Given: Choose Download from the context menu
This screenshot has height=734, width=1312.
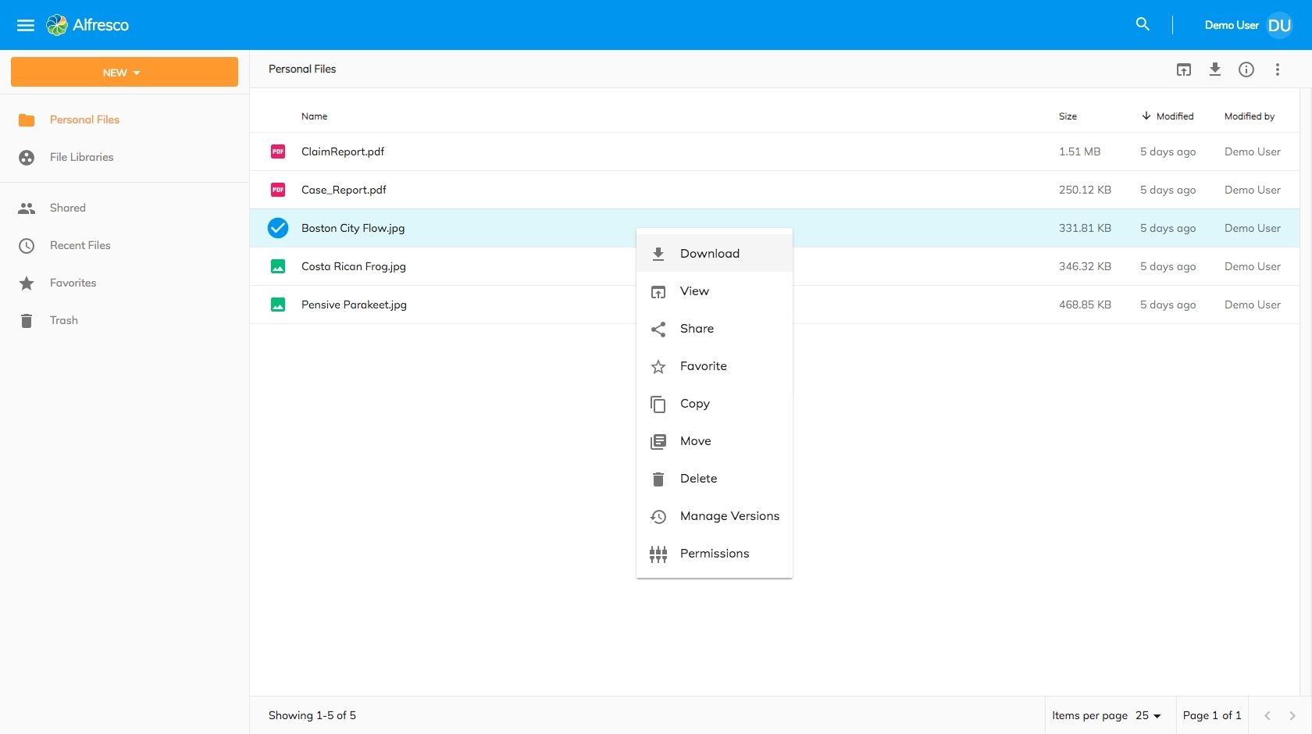Looking at the screenshot, I should click(x=715, y=253).
